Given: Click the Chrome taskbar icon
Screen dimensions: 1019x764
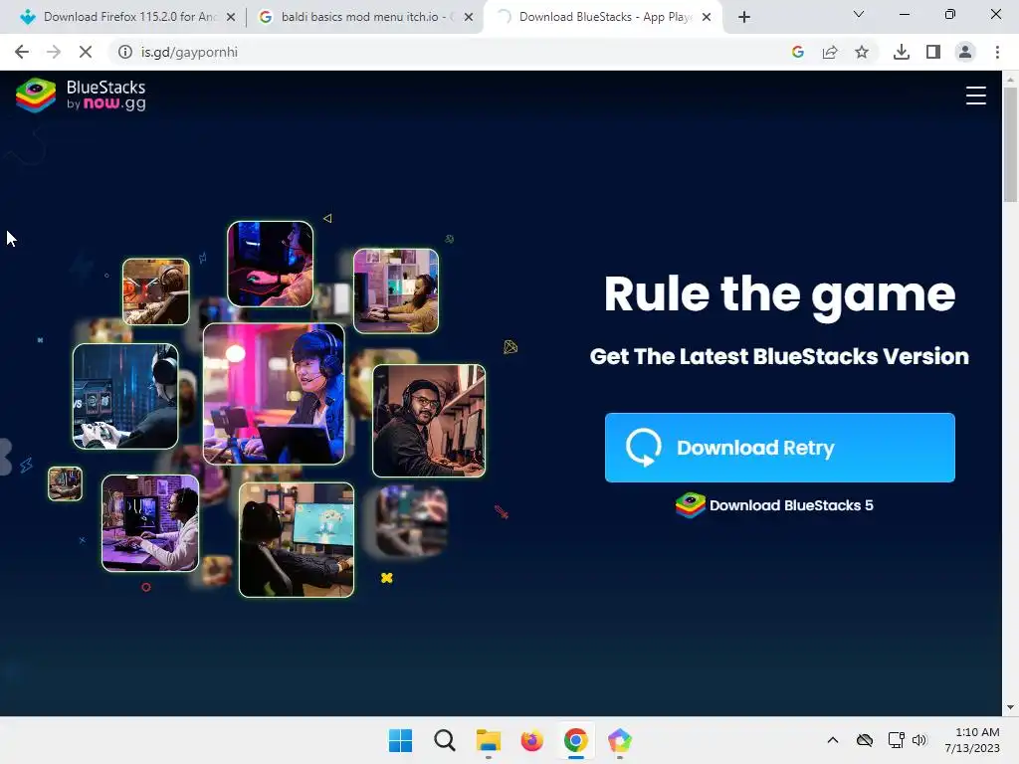Looking at the screenshot, I should click(x=576, y=740).
